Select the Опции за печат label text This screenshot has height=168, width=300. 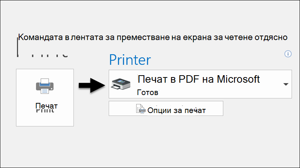click(x=176, y=110)
